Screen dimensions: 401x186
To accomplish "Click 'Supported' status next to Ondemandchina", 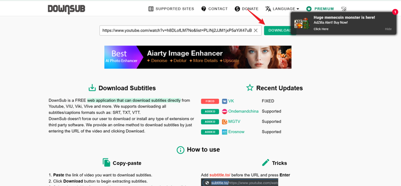I will (x=271, y=111).
